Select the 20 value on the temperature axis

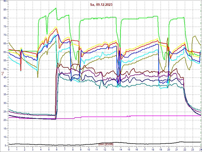tap(5, 120)
